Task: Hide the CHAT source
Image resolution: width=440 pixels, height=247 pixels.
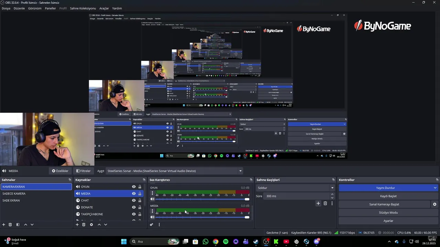Action: (134, 200)
